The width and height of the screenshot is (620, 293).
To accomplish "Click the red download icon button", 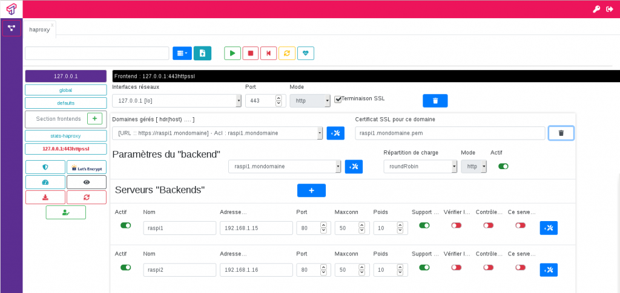I will pyautogui.click(x=45, y=197).
